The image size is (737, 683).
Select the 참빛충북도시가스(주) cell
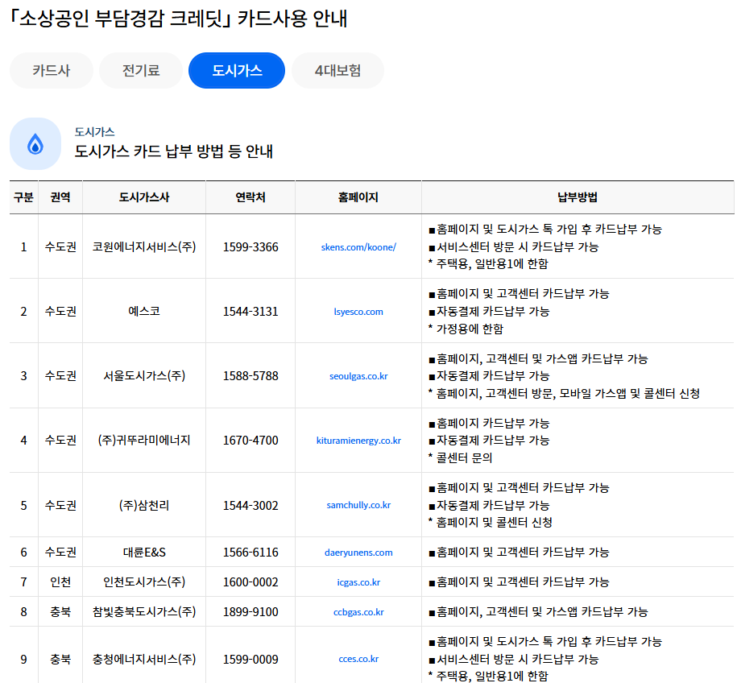point(144,611)
